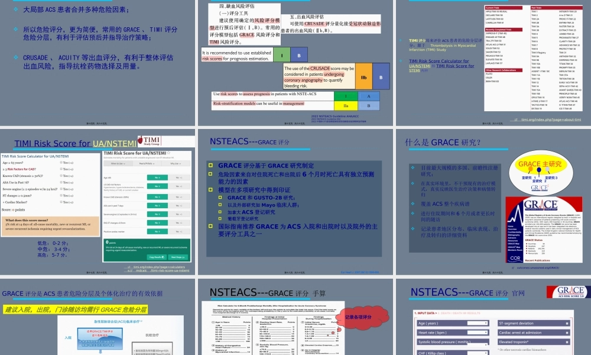591x355 pixels.
Task: Switch to the DEATH / DEATH MI RESULTS tab
Action: point(460,314)
